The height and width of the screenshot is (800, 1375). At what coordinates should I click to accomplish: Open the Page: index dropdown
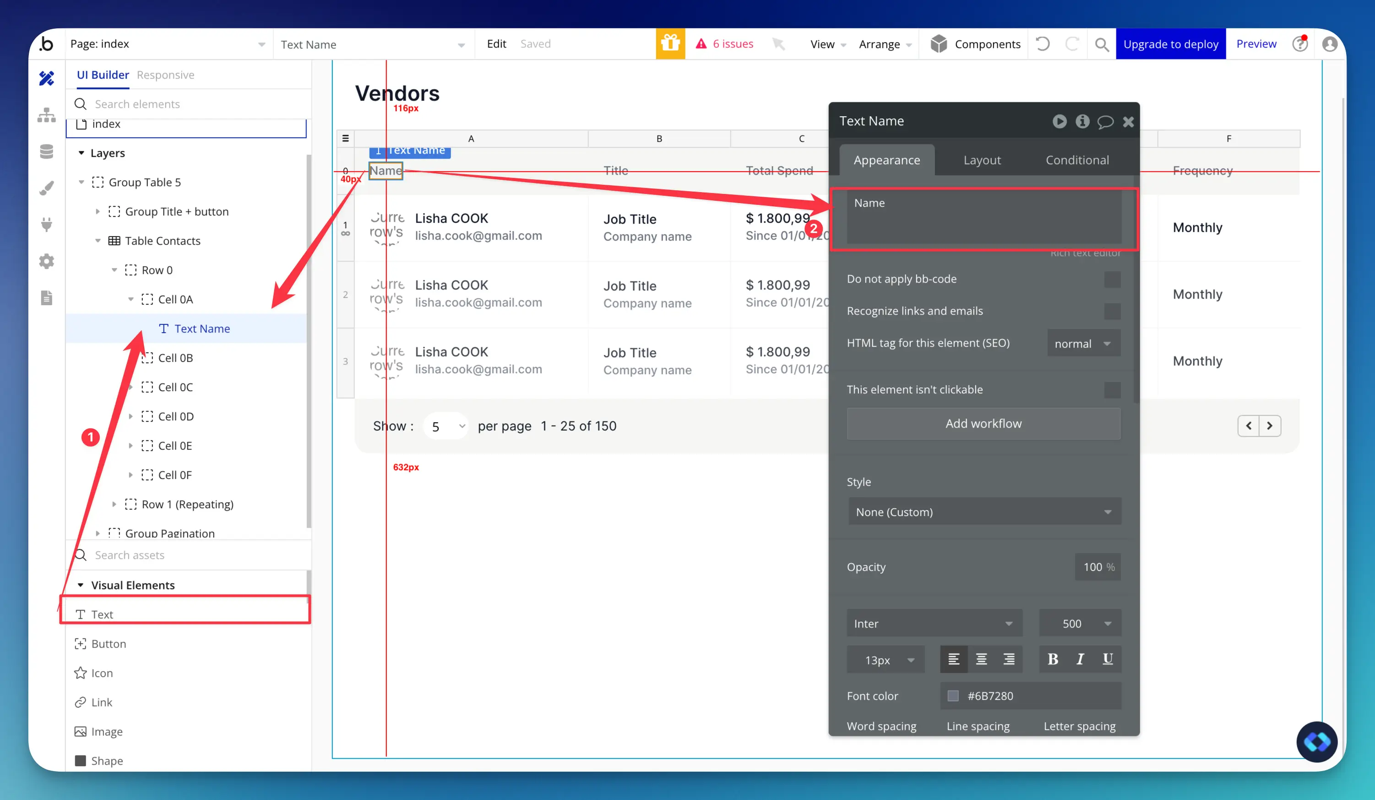pos(168,44)
